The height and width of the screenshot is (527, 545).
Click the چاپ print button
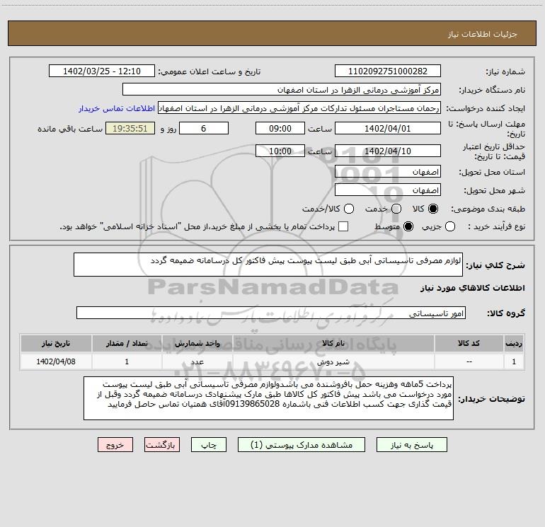point(209,445)
